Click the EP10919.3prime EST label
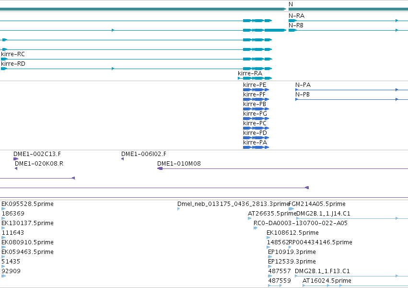 point(292,252)
